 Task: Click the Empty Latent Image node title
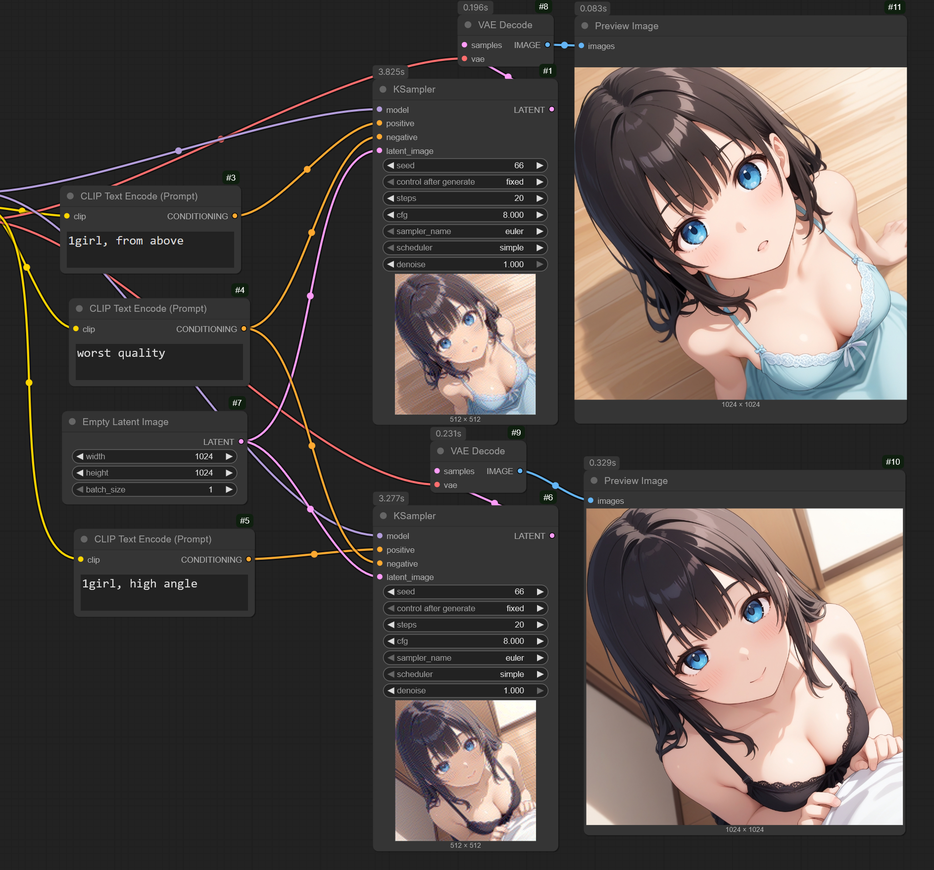tap(126, 422)
